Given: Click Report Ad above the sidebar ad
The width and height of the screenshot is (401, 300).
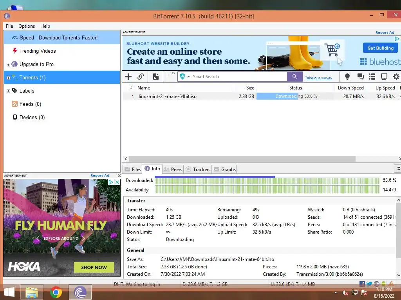Looking at the screenshot, I should 100,175.
